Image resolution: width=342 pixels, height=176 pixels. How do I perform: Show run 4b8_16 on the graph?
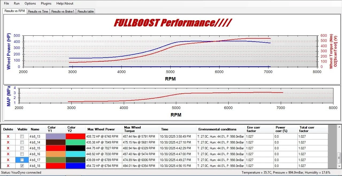click(x=22, y=154)
